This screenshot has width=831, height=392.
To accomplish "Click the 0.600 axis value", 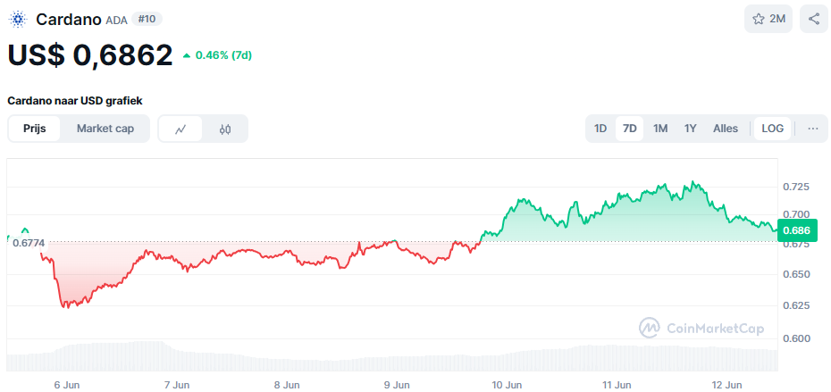I will tap(796, 338).
